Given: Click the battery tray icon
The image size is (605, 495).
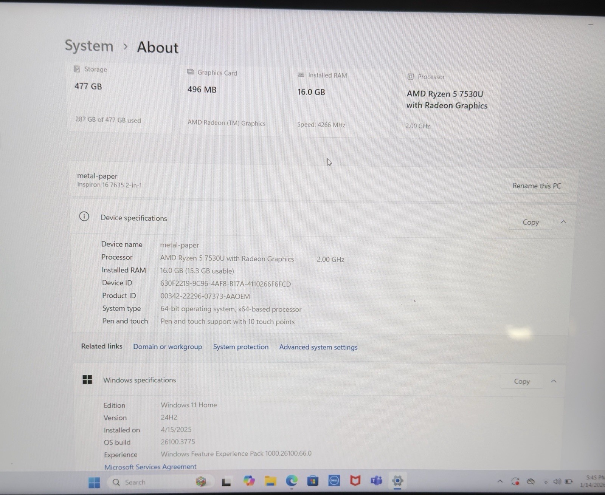Looking at the screenshot, I should coord(568,481).
